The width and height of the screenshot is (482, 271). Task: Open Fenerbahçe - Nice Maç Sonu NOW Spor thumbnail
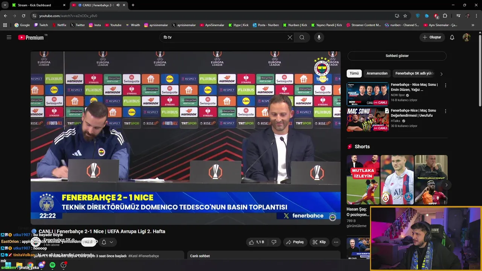368,94
